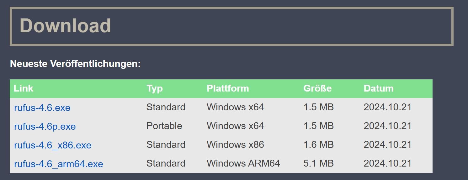Select the Windows ARM64 platform cell
Viewport: 468px width, 180px height.
243,163
